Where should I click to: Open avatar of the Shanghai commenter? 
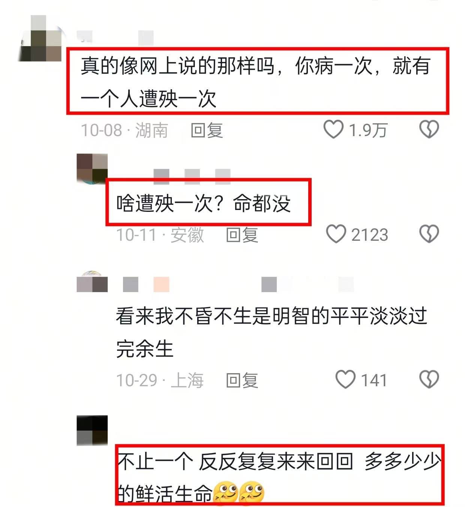coord(92,282)
